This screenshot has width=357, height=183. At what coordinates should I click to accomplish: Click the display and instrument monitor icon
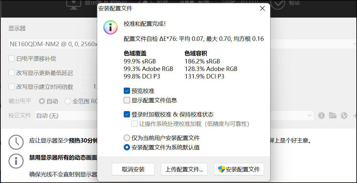coord(74,4)
